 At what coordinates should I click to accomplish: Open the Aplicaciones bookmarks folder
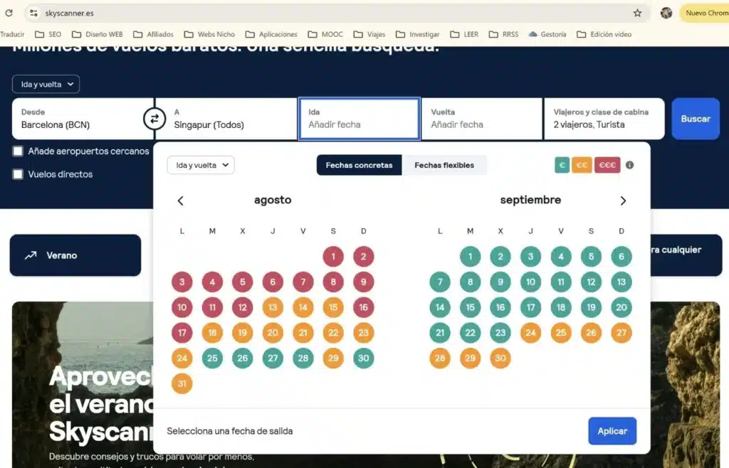[271, 34]
